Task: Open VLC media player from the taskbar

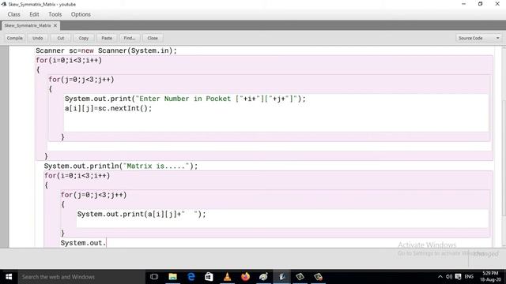Action: (x=227, y=277)
